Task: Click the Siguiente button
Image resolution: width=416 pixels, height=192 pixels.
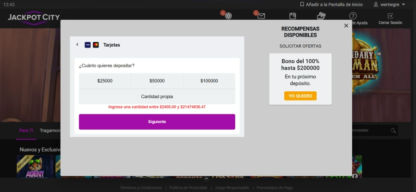Action: pyautogui.click(x=157, y=122)
